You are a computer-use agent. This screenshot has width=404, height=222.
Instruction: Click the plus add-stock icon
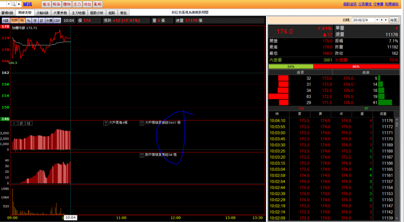pos(19,4)
